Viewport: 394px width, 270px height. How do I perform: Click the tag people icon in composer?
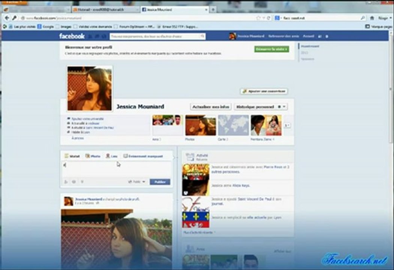tap(66, 181)
